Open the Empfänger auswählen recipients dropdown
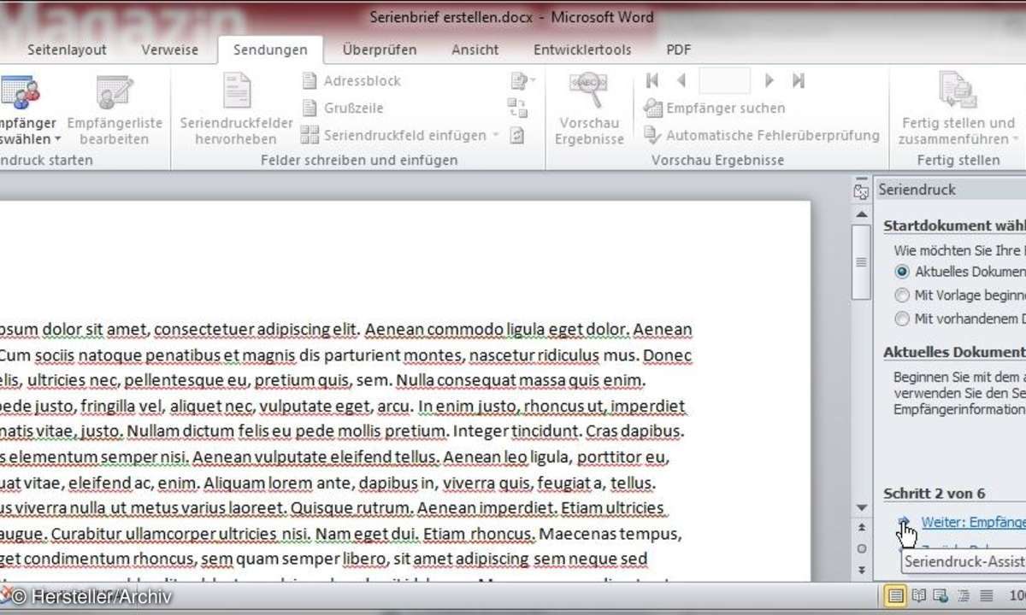Screen dimensions: 1026x615 point(27,109)
